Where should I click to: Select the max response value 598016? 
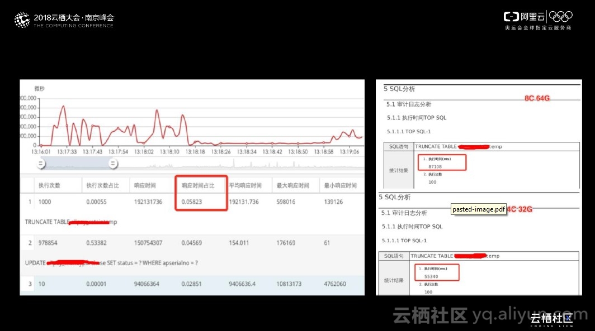point(286,202)
